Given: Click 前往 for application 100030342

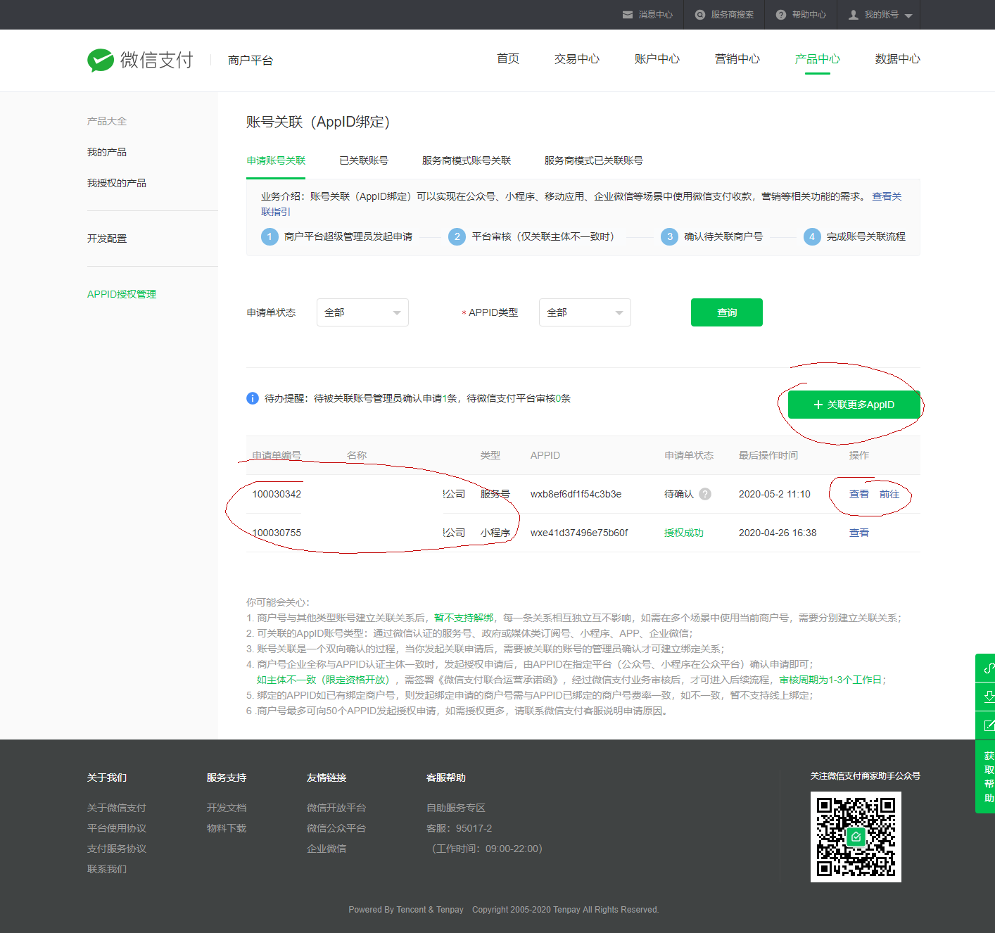Looking at the screenshot, I should 889,494.
